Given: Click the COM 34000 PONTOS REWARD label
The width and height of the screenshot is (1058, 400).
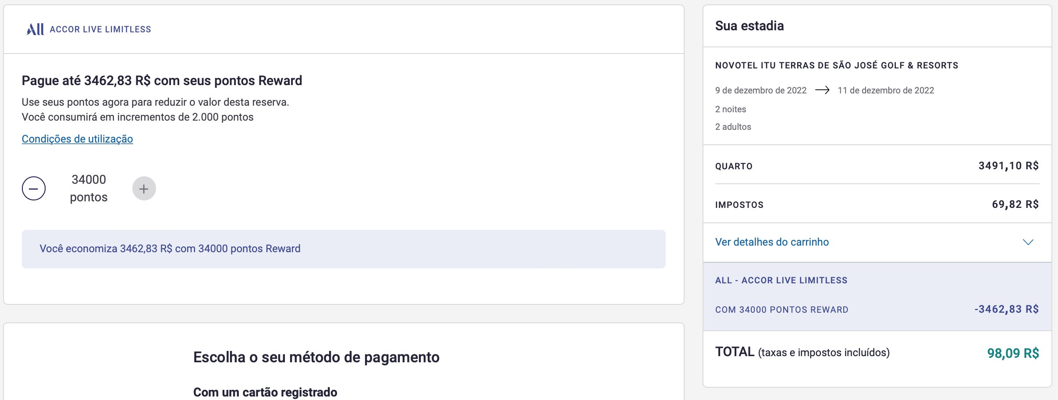Looking at the screenshot, I should [x=781, y=310].
